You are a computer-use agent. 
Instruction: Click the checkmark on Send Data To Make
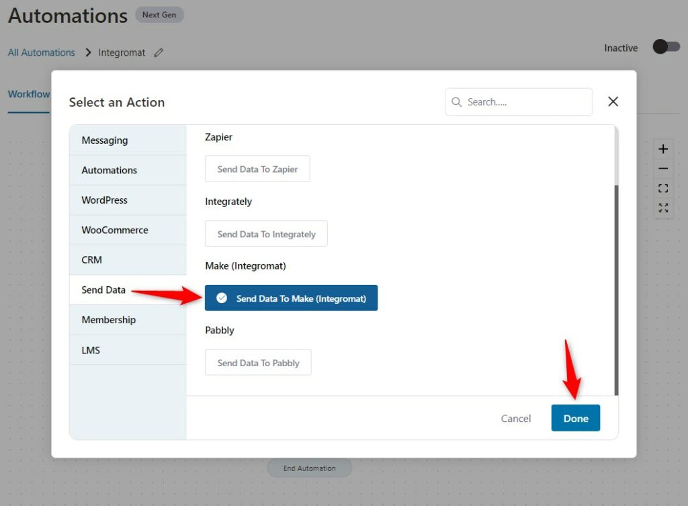[222, 298]
